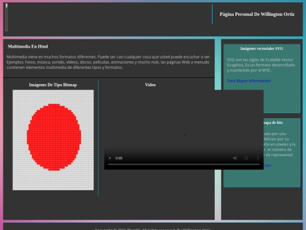Click the SVG description paragraph in sidebar

click(x=261, y=65)
